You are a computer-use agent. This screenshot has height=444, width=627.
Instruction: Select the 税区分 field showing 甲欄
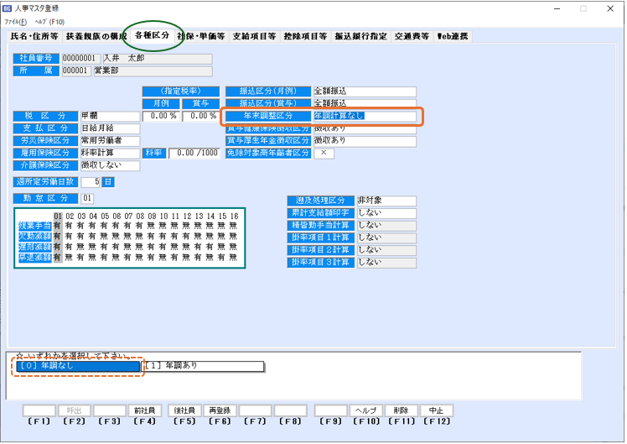pyautogui.click(x=111, y=117)
